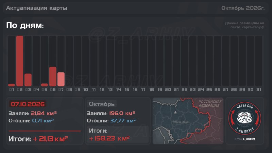Click the T.ME/Z_ARHIV link
Viewport: 272px width, 153px height.
[244, 139]
